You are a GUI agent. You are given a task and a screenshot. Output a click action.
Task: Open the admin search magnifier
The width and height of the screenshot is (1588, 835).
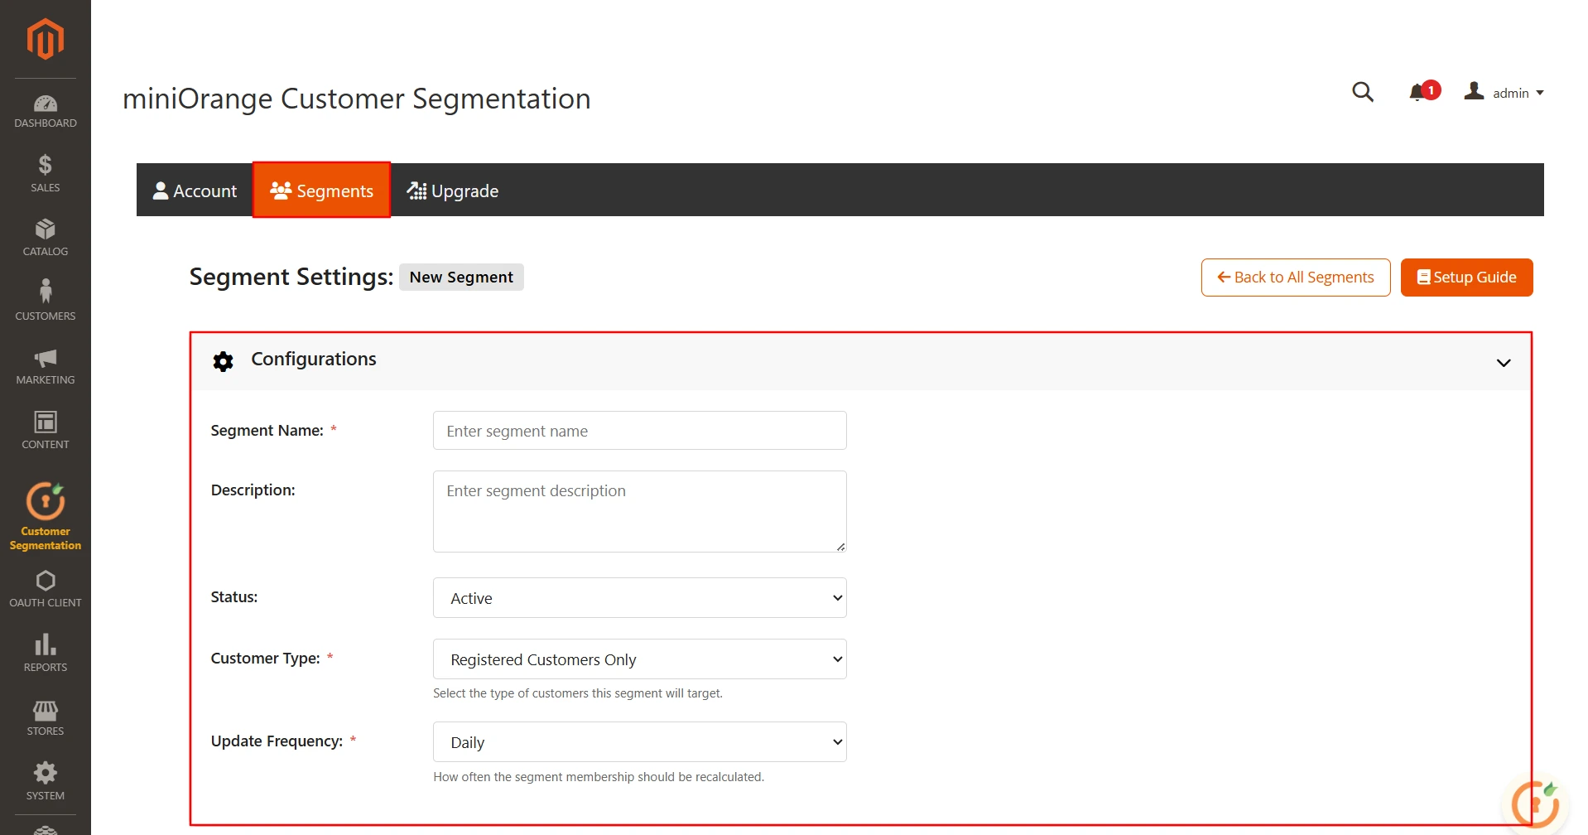1362,92
